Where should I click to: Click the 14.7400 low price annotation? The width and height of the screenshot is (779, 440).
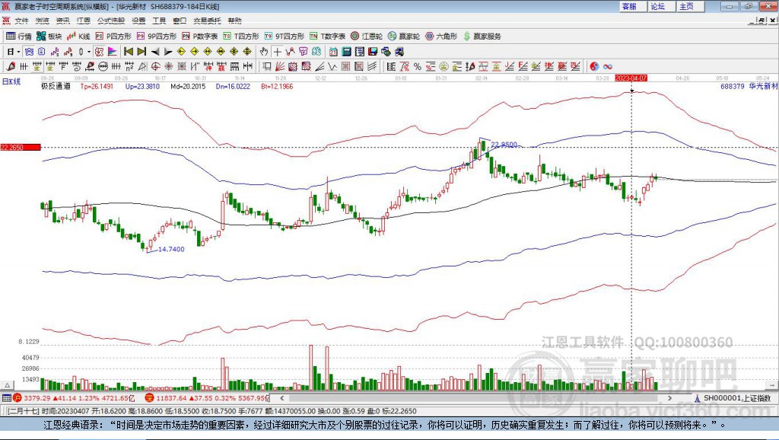pyautogui.click(x=171, y=250)
